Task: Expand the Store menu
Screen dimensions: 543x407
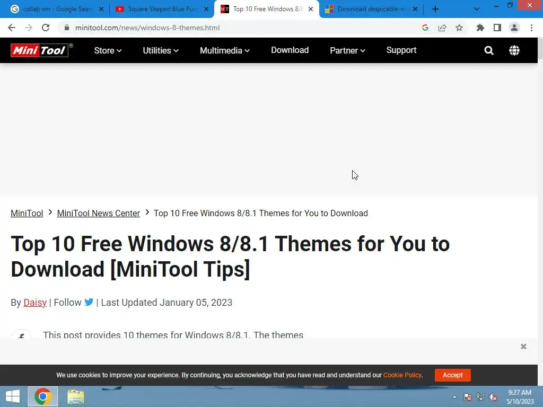Action: tap(108, 50)
